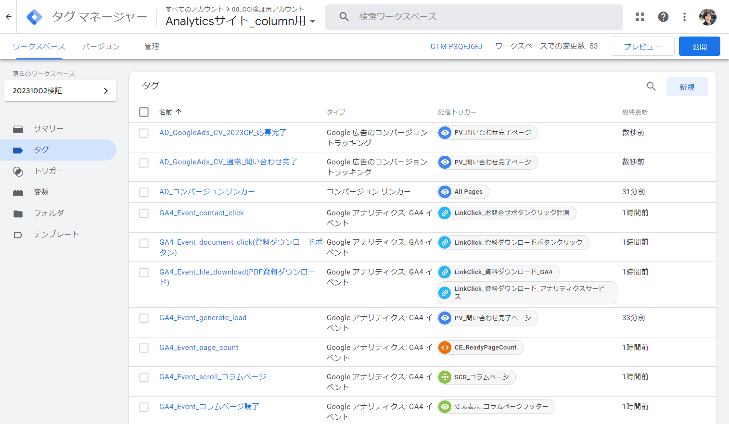
Task: Open トリガー in the sidebar menu
Action: coord(58,171)
